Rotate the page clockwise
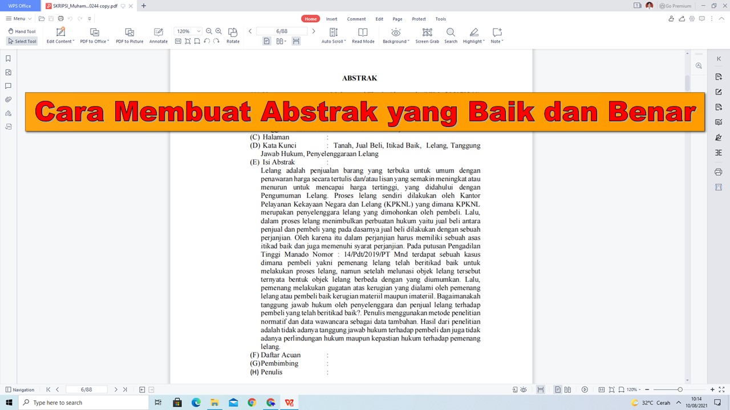 point(233,35)
